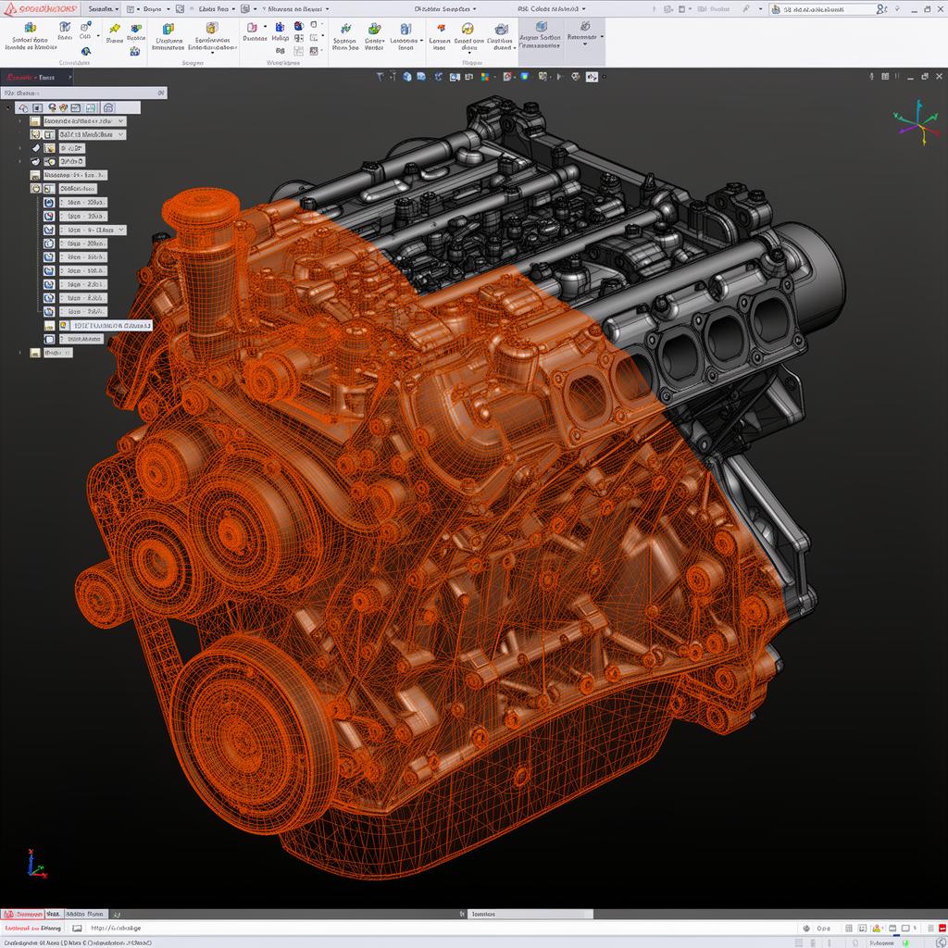948x948 pixels.
Task: Click the yellow pin icon in the ribbon
Action: click(114, 29)
